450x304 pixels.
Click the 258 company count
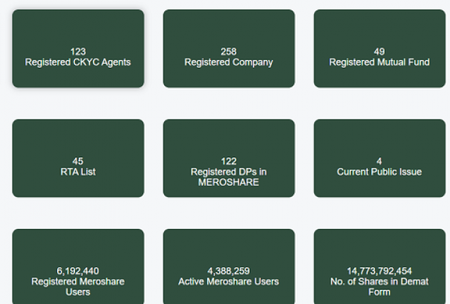[x=228, y=51]
